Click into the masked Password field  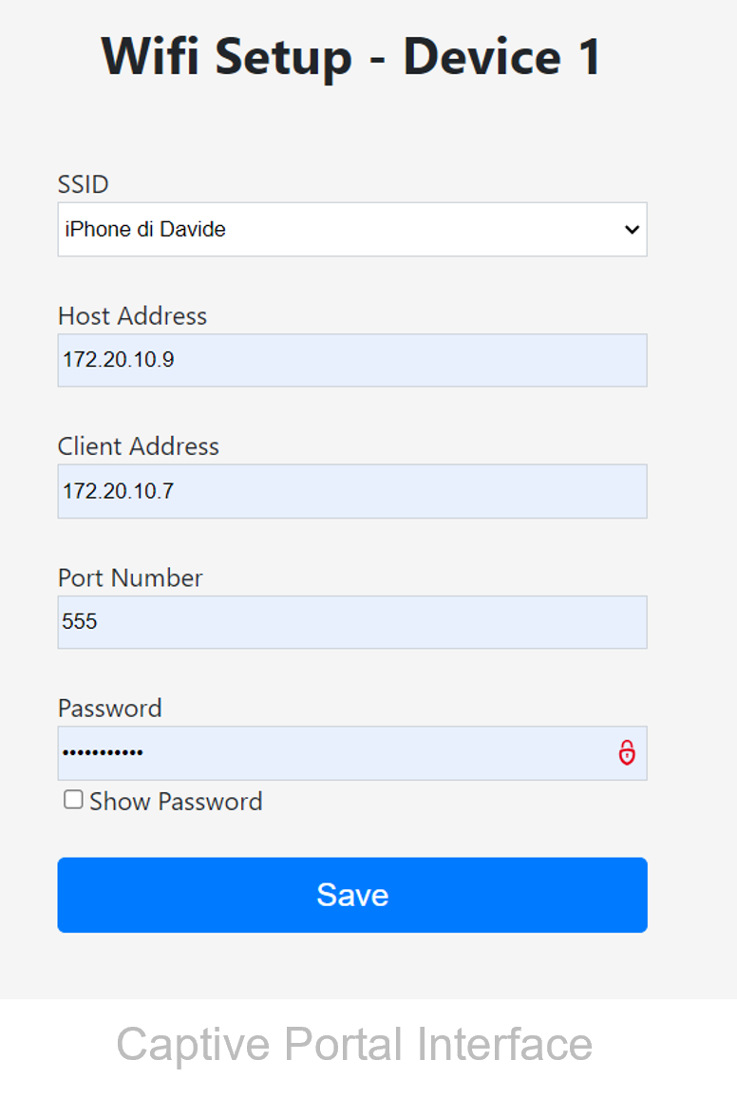[332, 753]
